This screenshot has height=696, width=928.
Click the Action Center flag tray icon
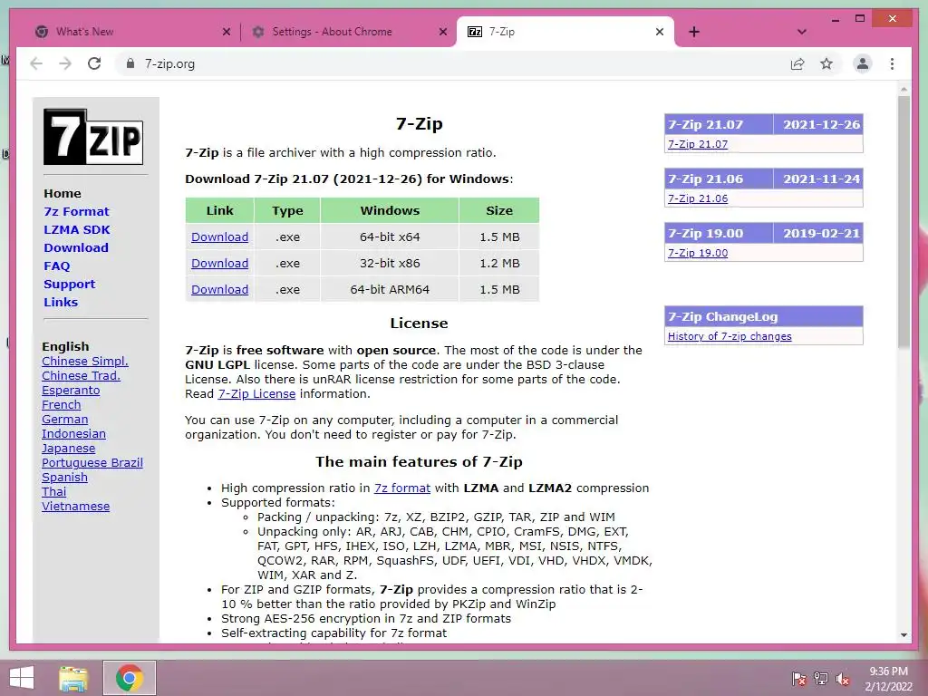click(x=798, y=679)
